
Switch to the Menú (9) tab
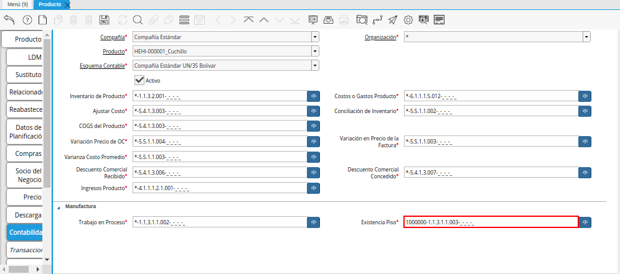pos(17,4)
